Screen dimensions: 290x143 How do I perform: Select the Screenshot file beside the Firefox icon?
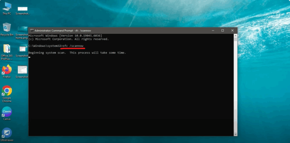pos(22,72)
